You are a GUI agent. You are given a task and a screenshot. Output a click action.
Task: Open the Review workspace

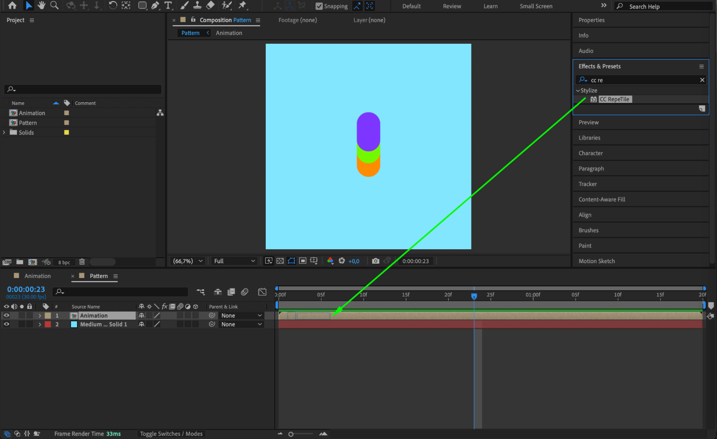click(452, 6)
